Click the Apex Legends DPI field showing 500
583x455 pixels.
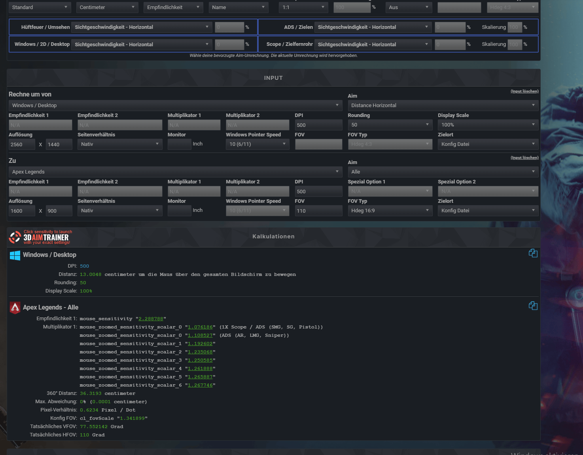(x=318, y=191)
